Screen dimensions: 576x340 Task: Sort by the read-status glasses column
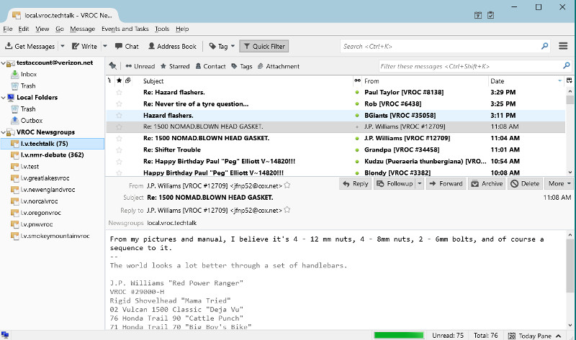357,81
